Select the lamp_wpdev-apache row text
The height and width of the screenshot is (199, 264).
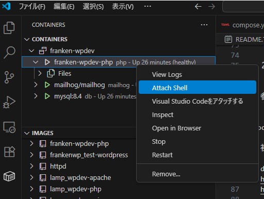click(80, 177)
